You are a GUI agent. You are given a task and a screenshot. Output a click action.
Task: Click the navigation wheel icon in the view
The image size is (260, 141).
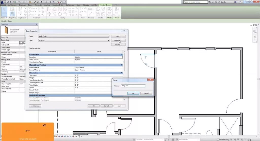click(255, 31)
